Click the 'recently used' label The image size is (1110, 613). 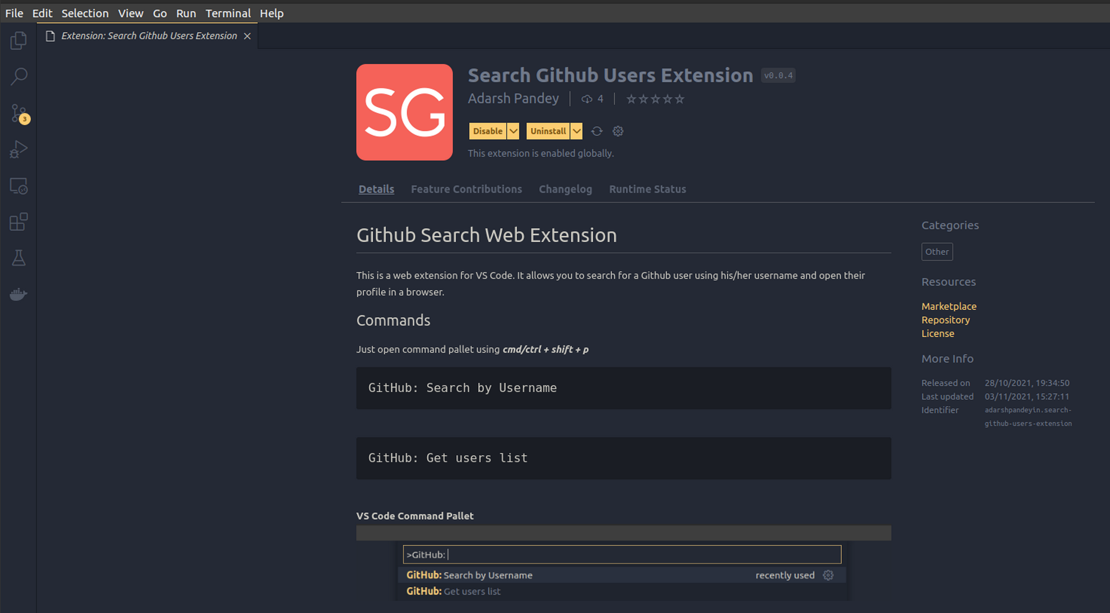click(785, 575)
